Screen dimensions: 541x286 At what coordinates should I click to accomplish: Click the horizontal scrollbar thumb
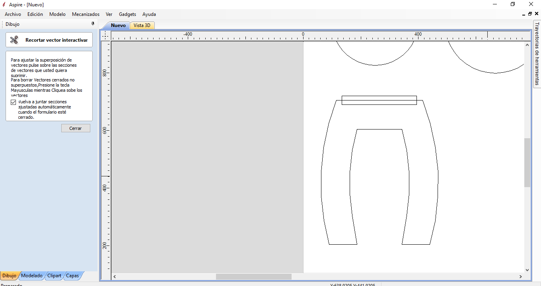(254, 276)
